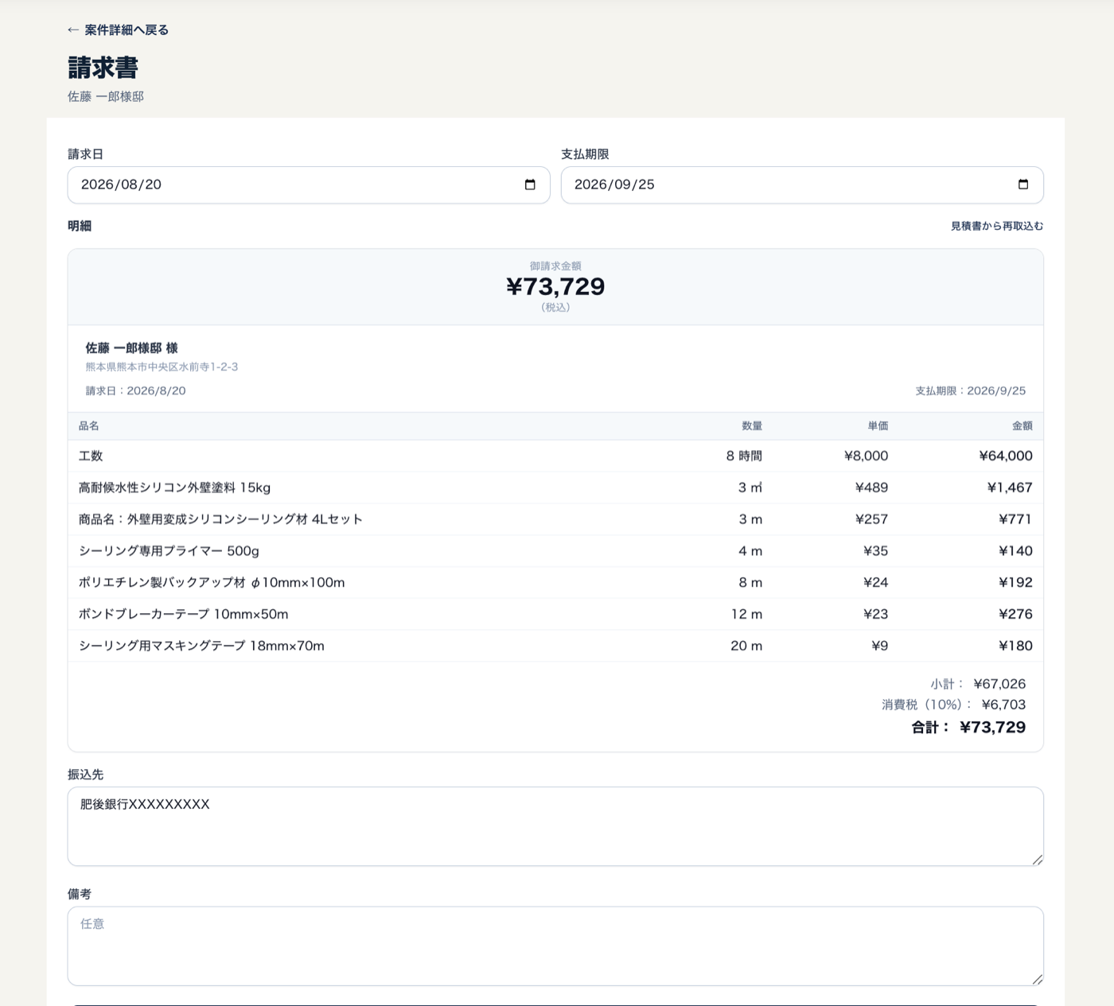Click the 金額 column header
This screenshot has height=1006, width=1114.
1022,425
